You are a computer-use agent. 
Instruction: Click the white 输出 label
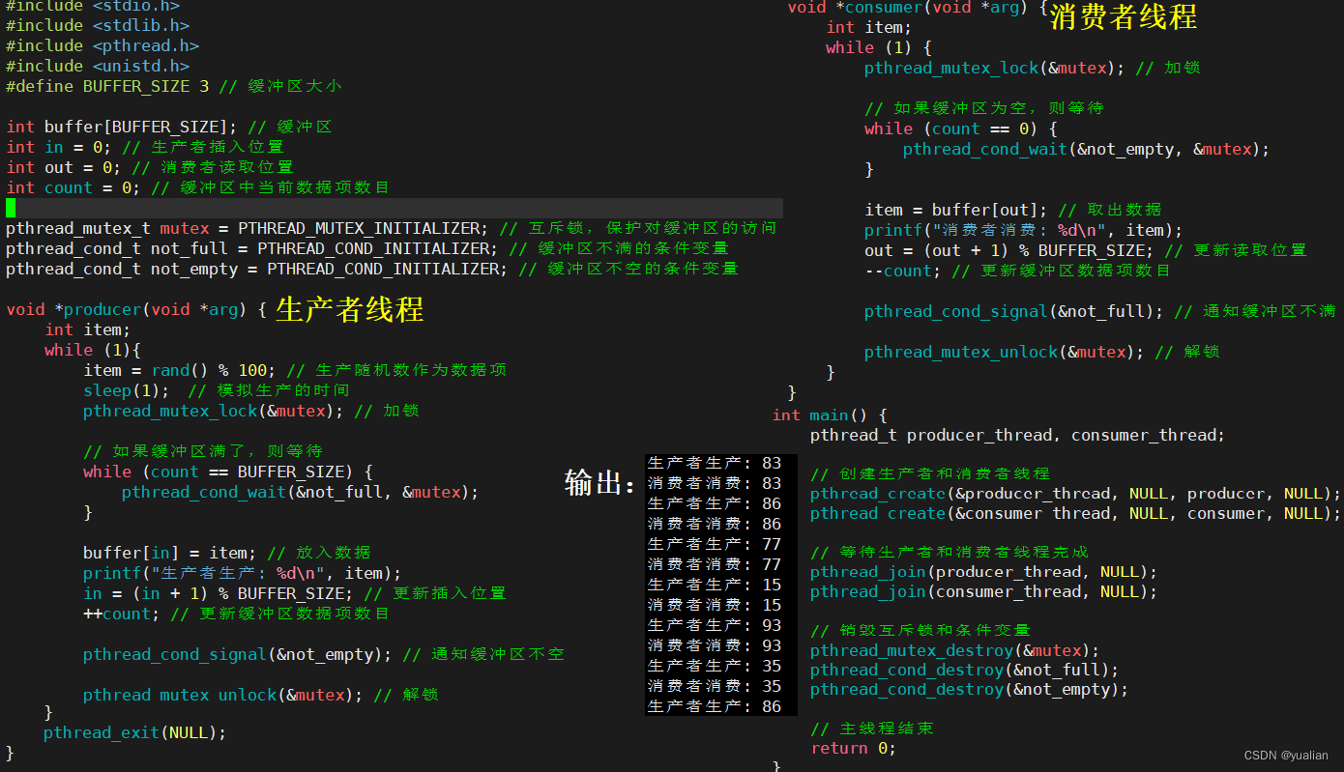pyautogui.click(x=599, y=482)
